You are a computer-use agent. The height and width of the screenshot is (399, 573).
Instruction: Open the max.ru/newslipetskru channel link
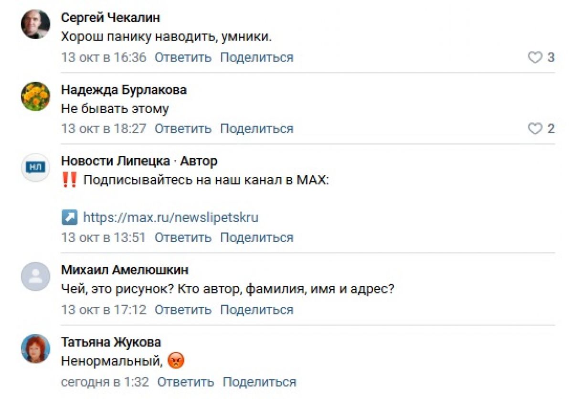(170, 218)
